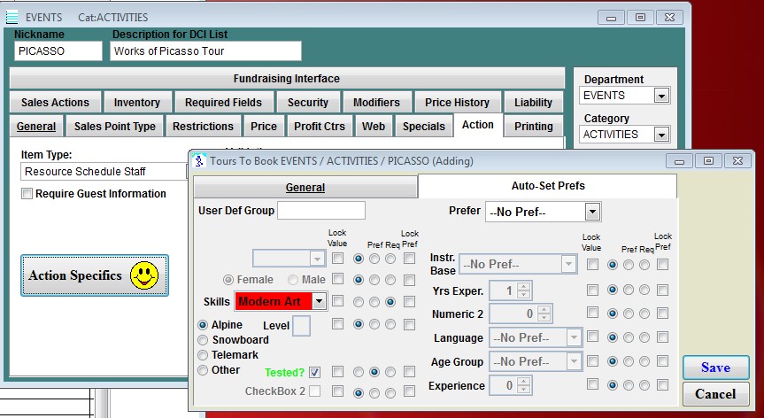Click the User Def Group text field
The width and height of the screenshot is (764, 418).
320,211
